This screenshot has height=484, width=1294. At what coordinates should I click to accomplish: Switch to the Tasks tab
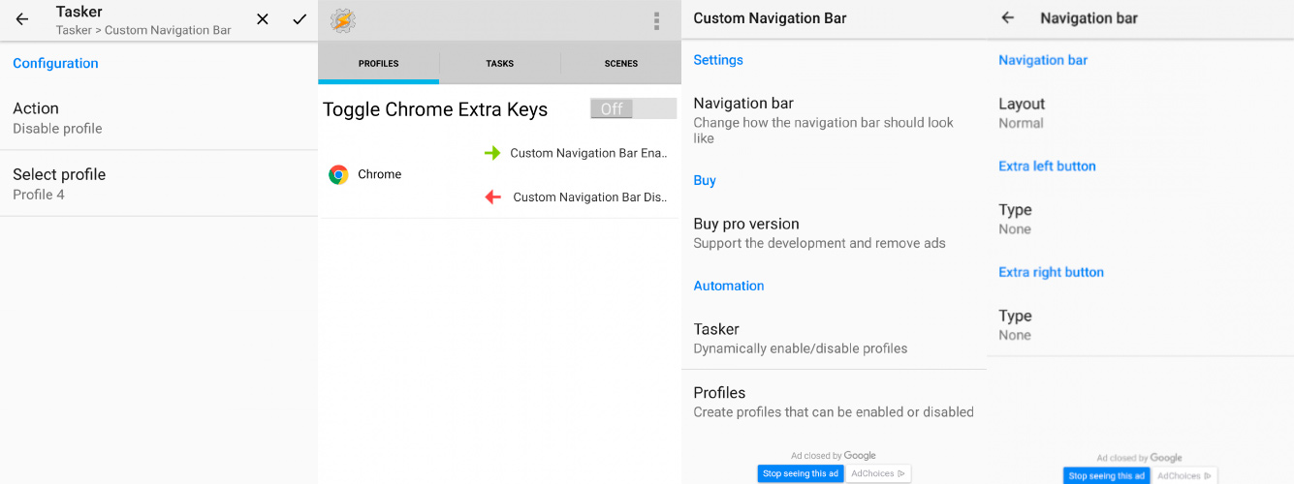click(499, 64)
